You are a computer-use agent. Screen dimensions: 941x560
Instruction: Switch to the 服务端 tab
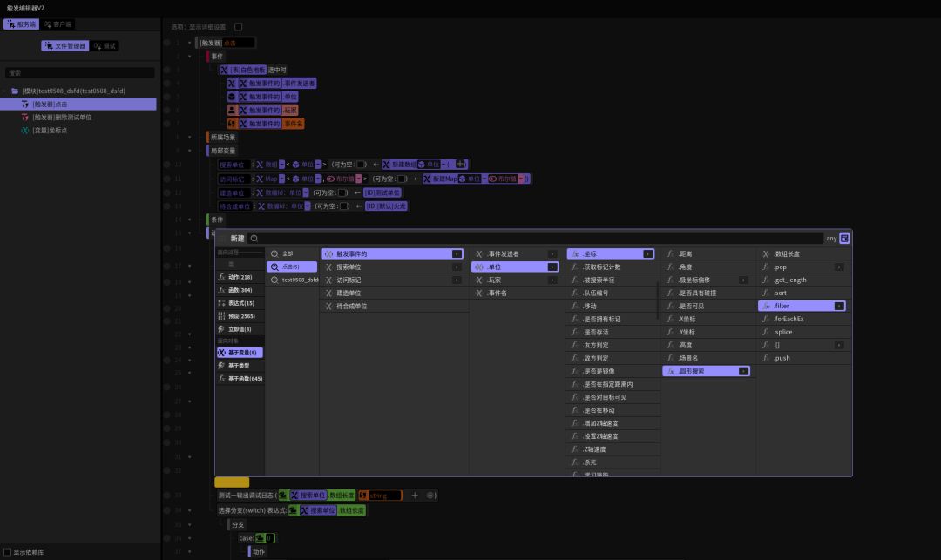click(21, 24)
